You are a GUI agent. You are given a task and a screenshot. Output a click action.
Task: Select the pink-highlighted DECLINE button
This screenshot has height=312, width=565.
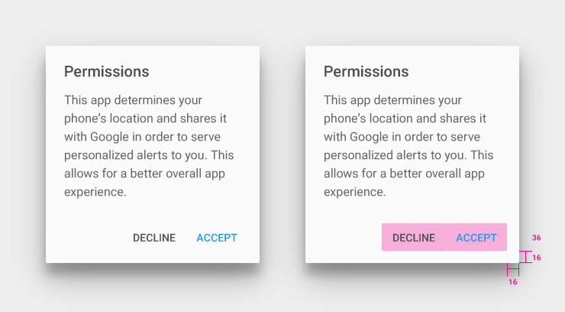click(x=414, y=237)
